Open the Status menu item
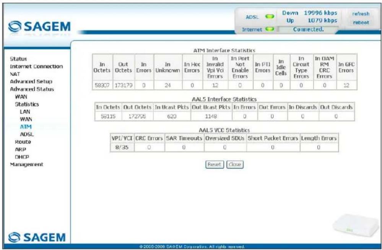Screen dimensions: 382x250 pos(18,59)
